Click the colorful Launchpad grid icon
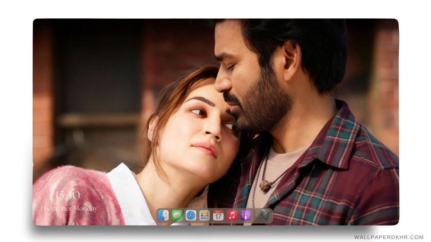This screenshot has height=242, width=431. pyautogui.click(x=204, y=215)
